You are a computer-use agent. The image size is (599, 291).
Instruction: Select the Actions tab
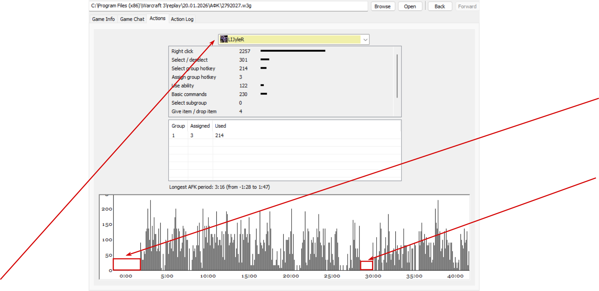click(x=157, y=18)
